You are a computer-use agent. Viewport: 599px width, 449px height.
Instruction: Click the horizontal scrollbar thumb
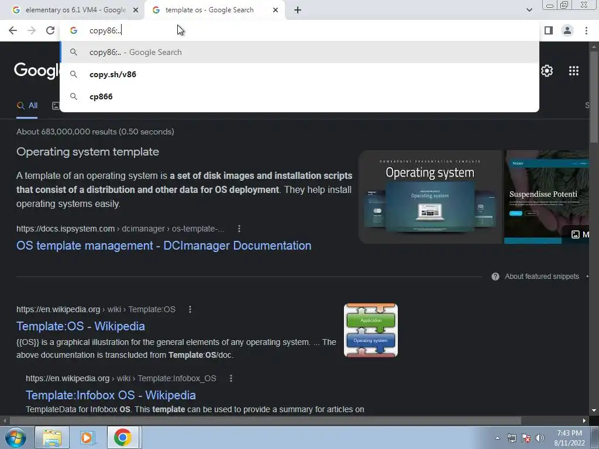click(265, 421)
